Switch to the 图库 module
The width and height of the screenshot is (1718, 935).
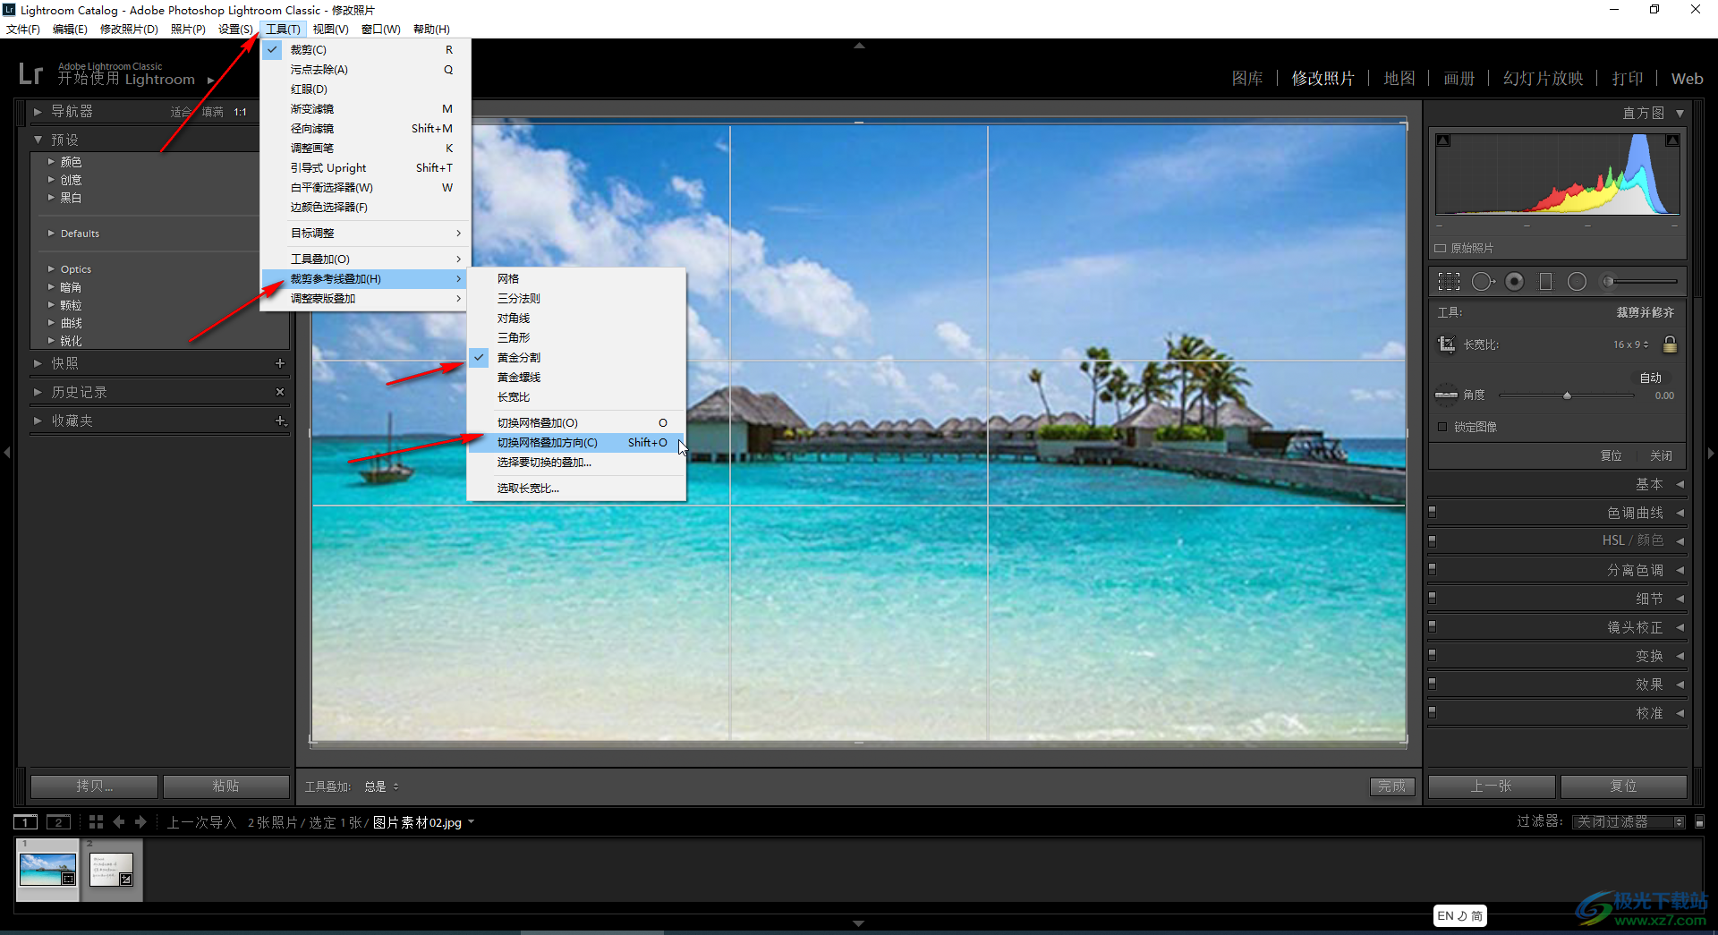click(x=1247, y=79)
